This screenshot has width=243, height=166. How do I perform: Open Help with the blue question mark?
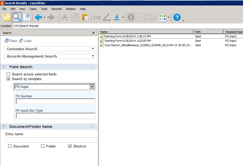coord(177,17)
